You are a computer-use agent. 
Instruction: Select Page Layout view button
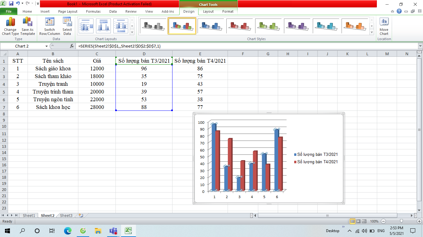click(x=358, y=221)
